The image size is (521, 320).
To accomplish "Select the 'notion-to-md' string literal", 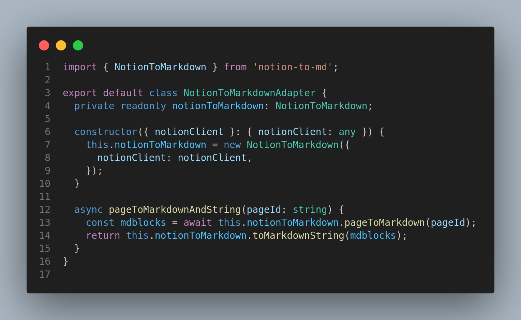I will coord(293,67).
